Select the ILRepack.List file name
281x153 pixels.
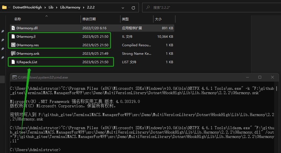27,62
